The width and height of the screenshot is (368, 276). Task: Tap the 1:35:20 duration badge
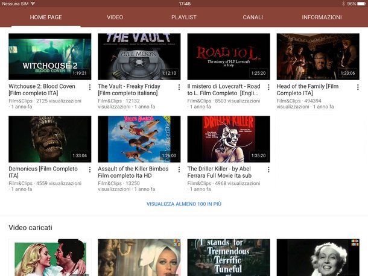(258, 155)
